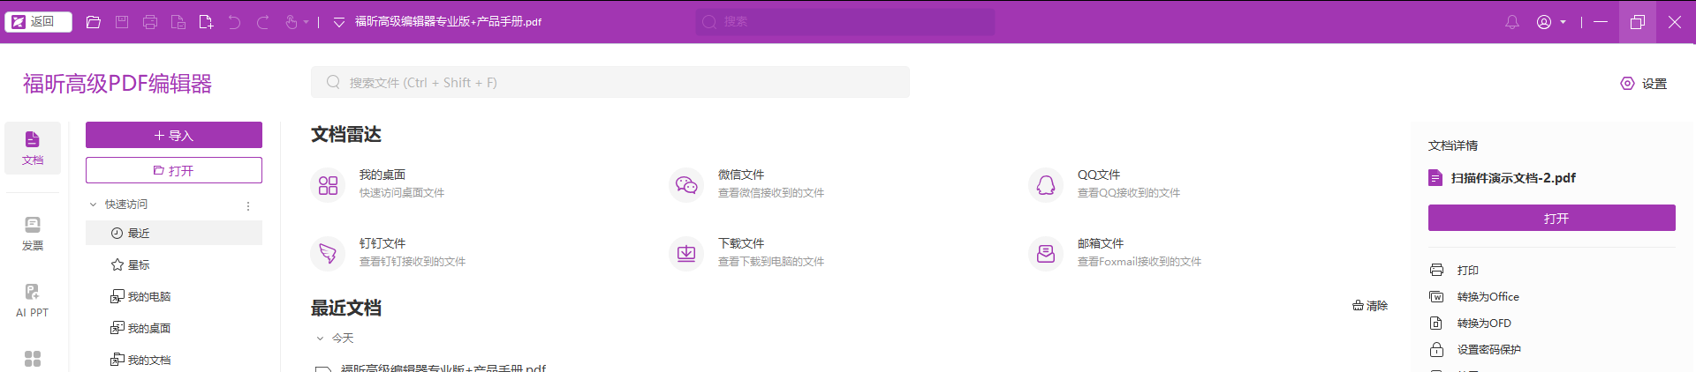Click 转换为OFD option
1696x372 pixels.
[x=1471, y=323]
